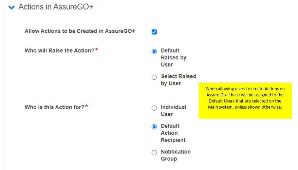Choose the Select Raised by User radio button
The width and height of the screenshot is (298, 170).
[x=154, y=77]
